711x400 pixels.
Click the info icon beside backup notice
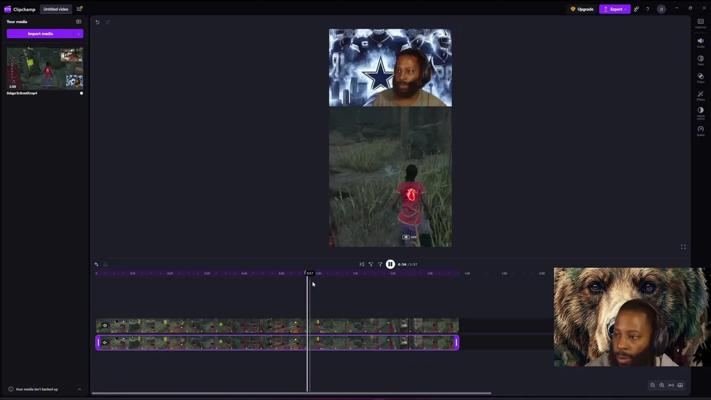pyautogui.click(x=11, y=389)
